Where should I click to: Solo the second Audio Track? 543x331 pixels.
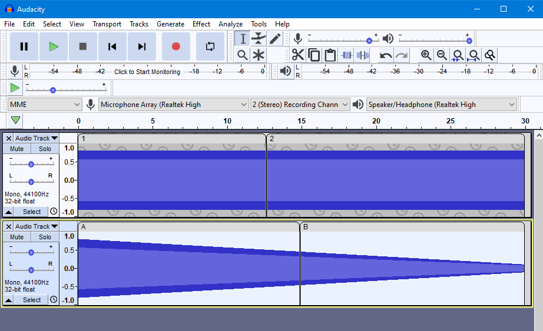pos(45,237)
